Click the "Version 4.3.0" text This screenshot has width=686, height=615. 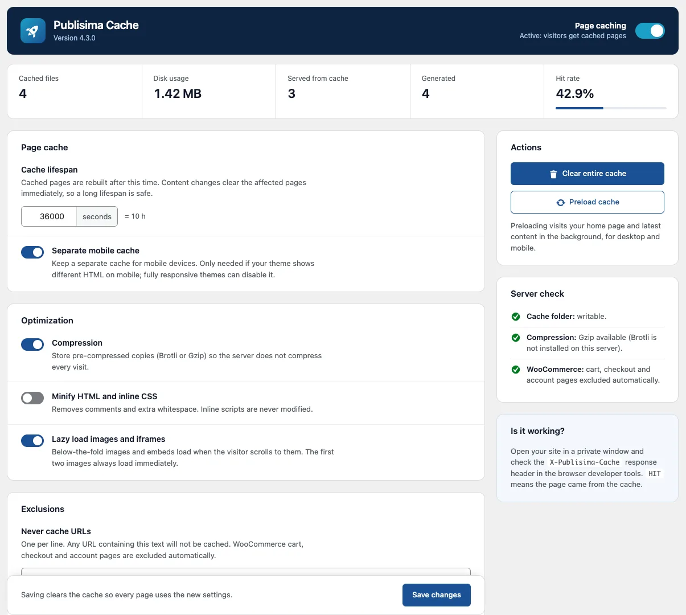click(75, 38)
